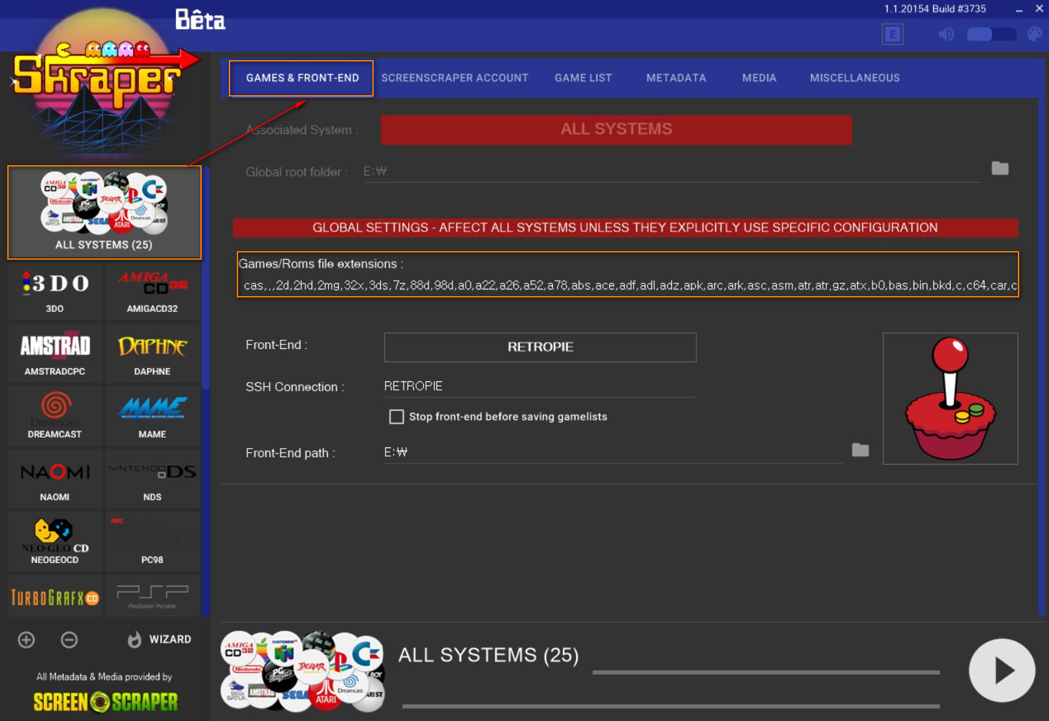Switch to MISCELLANEOUS tab

[855, 78]
